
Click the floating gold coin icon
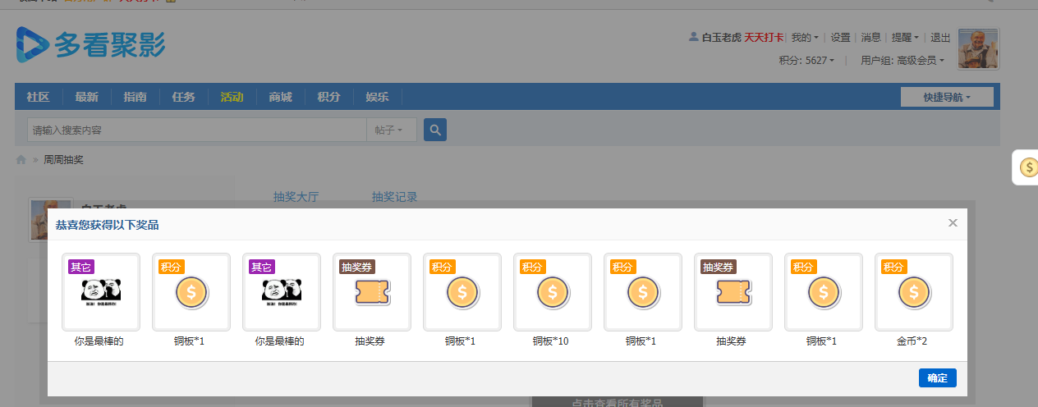click(x=1028, y=168)
